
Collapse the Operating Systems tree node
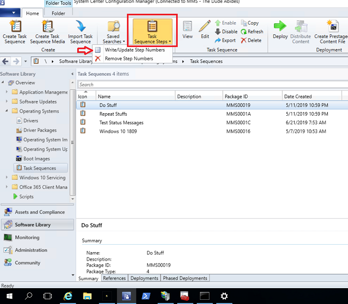click(6, 110)
